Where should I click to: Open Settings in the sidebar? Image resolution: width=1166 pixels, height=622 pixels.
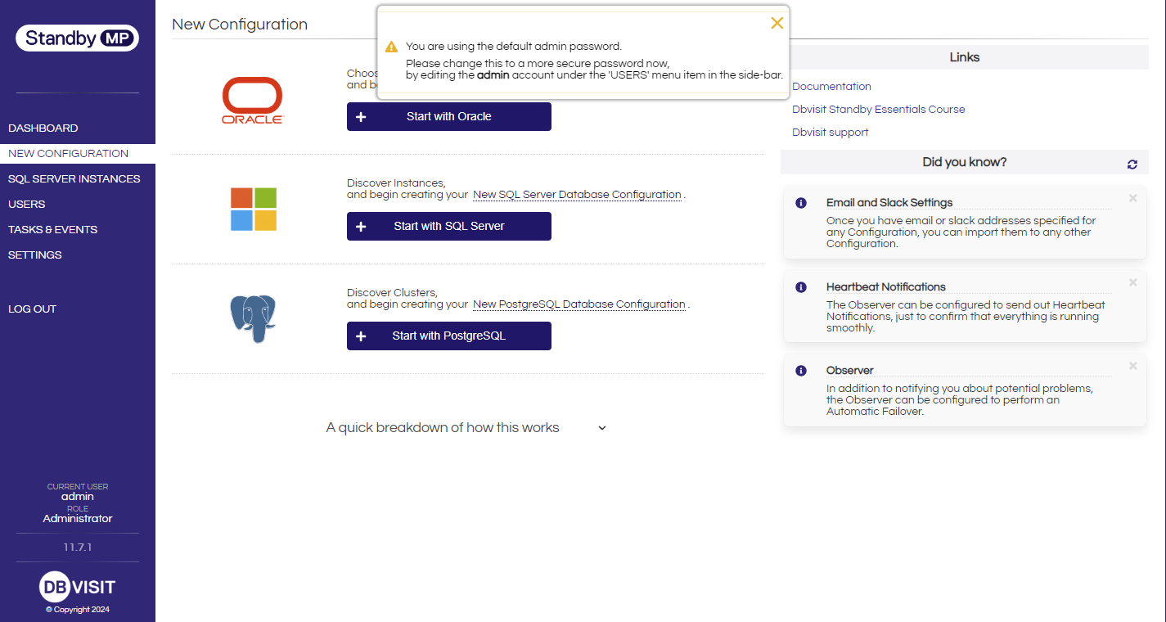click(35, 255)
